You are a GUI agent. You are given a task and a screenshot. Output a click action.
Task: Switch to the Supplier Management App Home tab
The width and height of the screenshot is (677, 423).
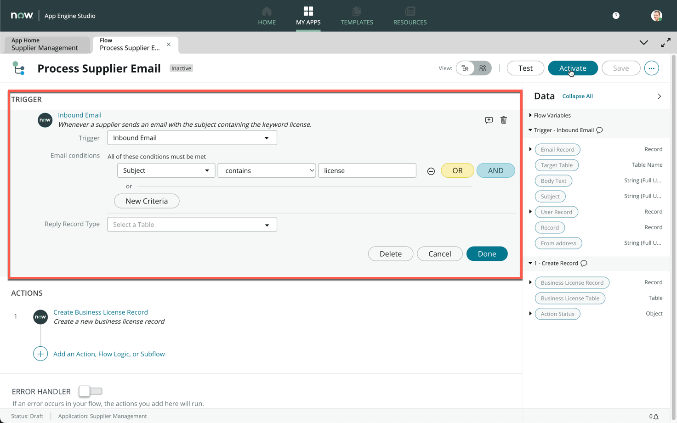pos(45,44)
